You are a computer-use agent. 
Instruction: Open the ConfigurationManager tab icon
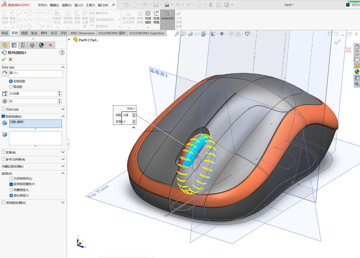[23, 45]
